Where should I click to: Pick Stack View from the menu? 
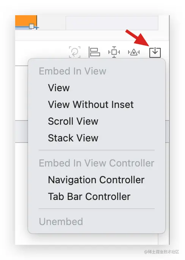73,138
